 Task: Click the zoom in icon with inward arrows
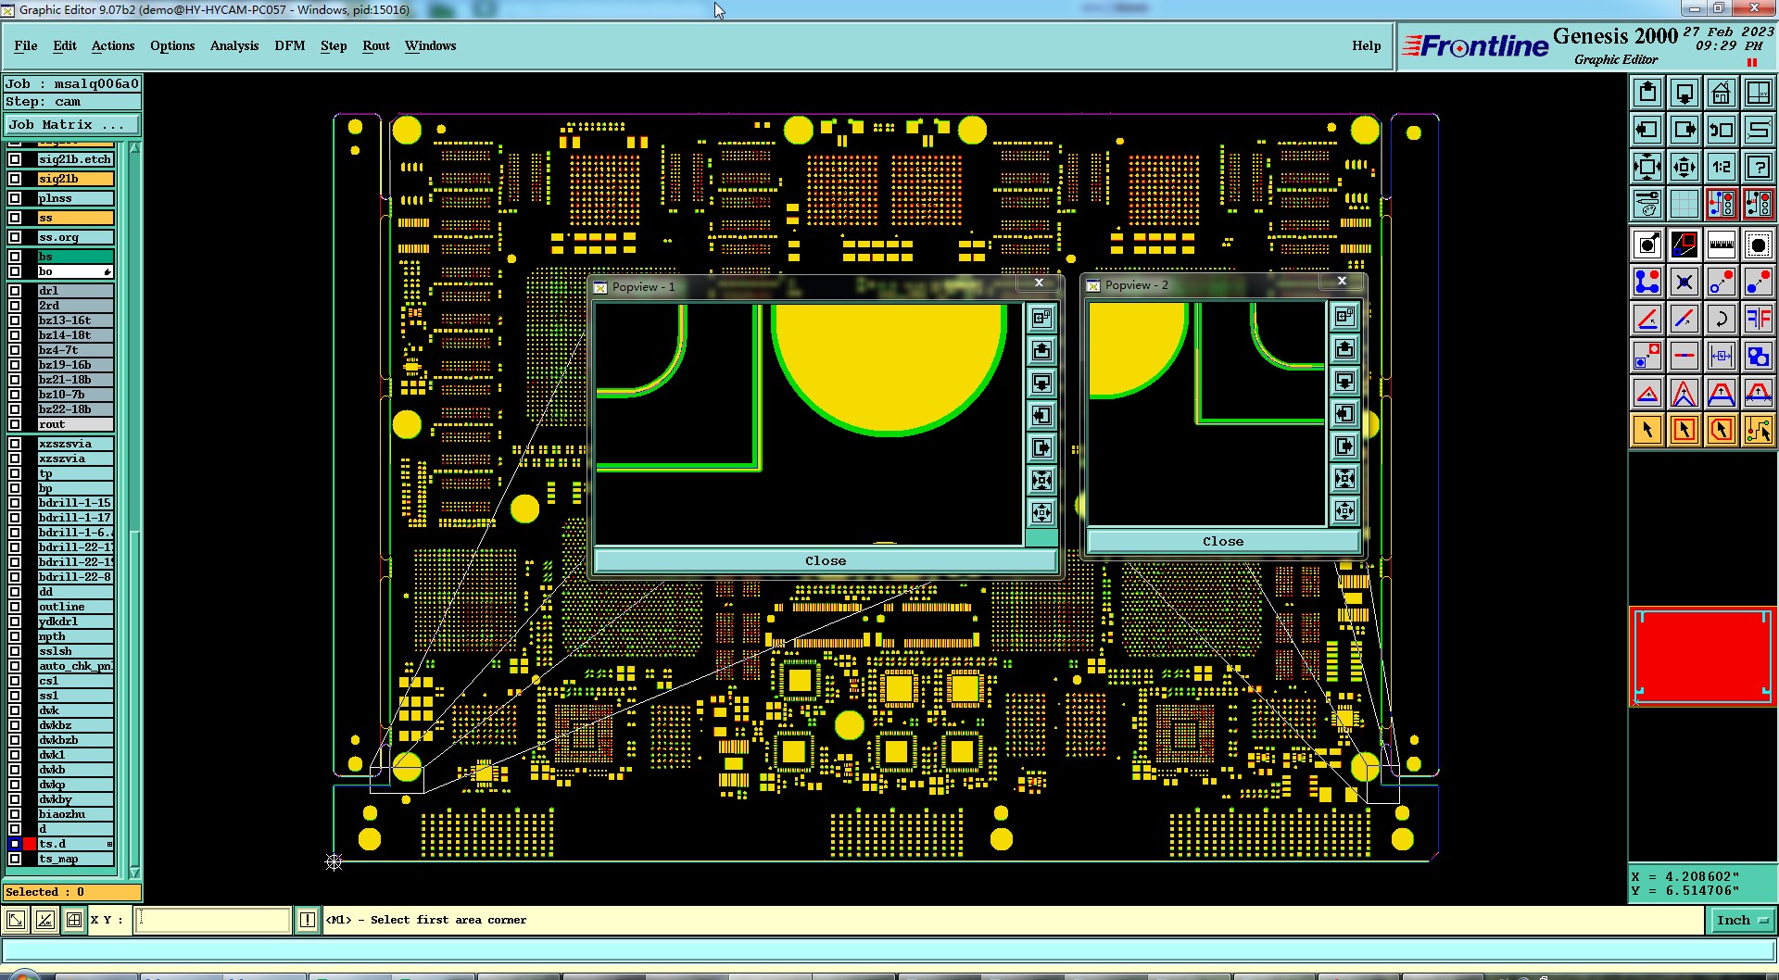click(x=1647, y=167)
